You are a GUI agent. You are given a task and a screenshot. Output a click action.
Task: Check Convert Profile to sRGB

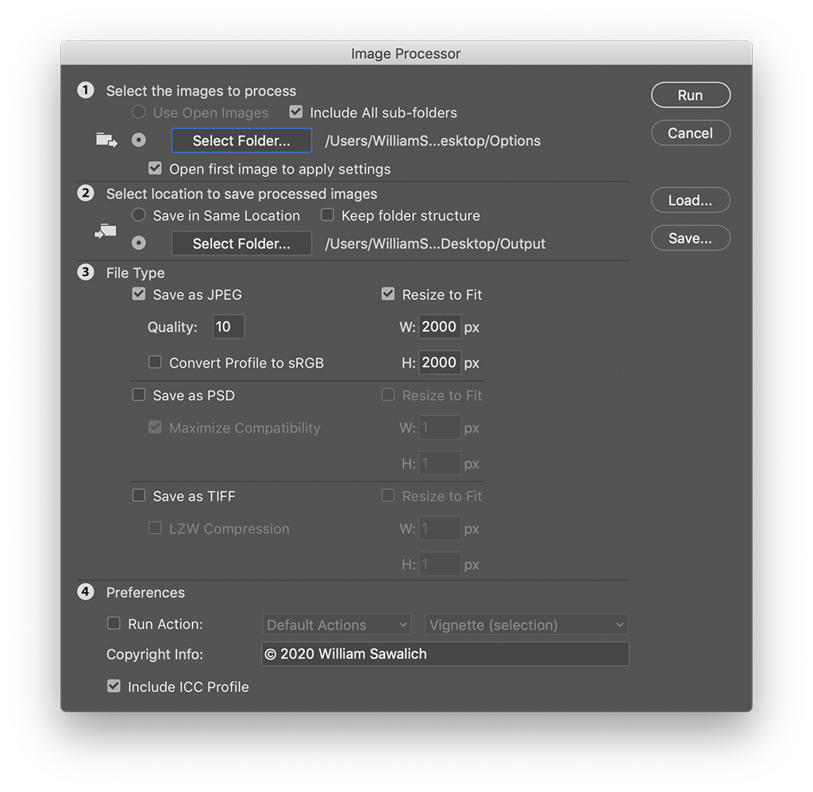(155, 363)
